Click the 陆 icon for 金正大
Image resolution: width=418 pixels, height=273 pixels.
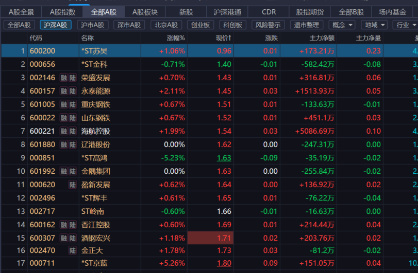point(73,250)
